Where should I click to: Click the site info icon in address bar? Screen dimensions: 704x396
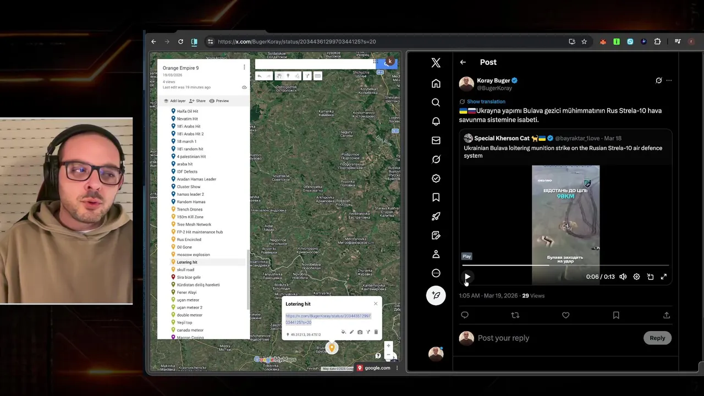(210, 42)
